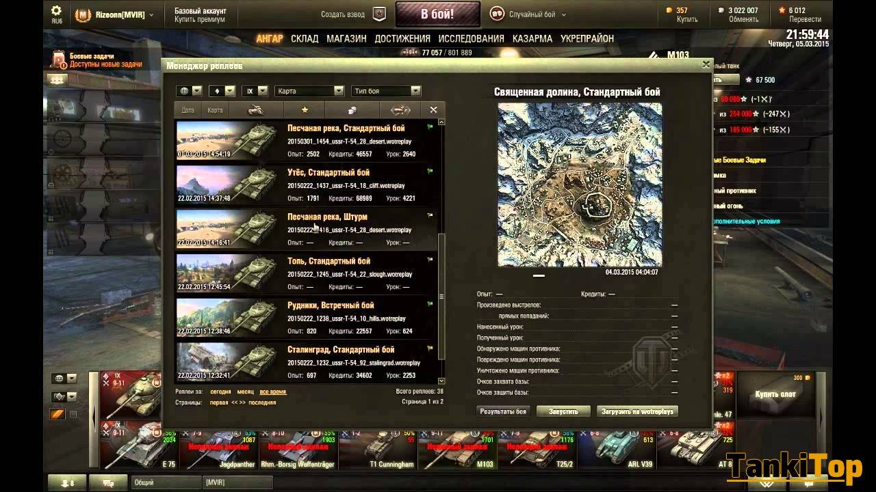Open vehicle class diamond filter dropdown

tap(222, 91)
